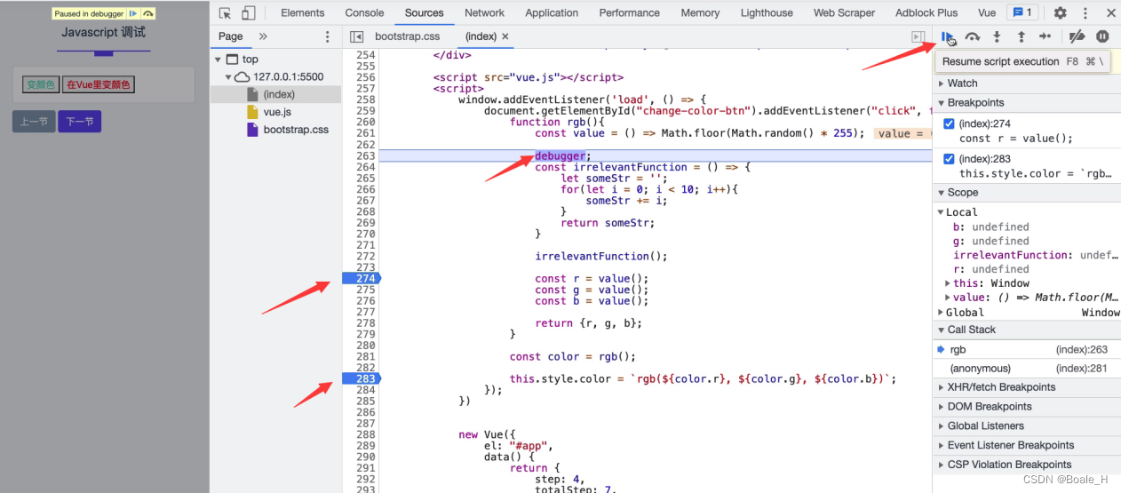Uncheck the (index):274 breakpoint checkbox
This screenshot has height=493, width=1121.
pyautogui.click(x=949, y=123)
